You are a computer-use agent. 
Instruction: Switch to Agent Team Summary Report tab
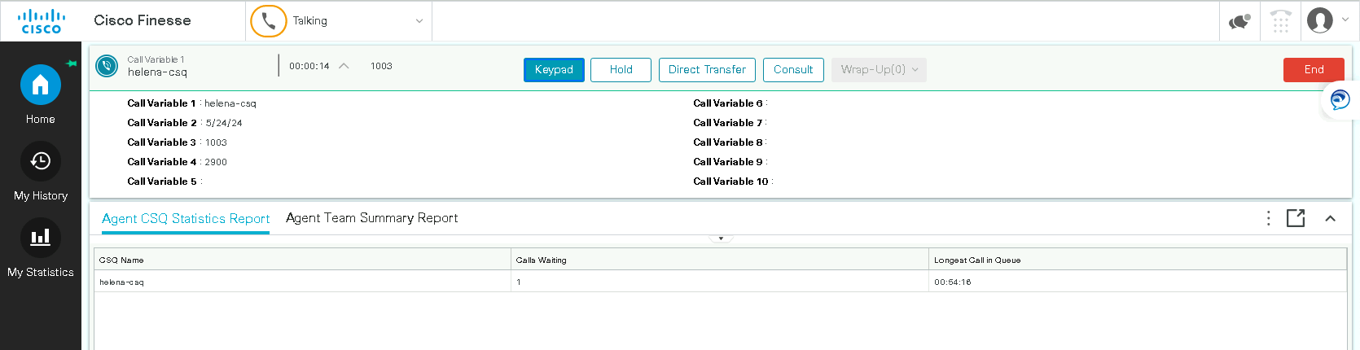(371, 218)
